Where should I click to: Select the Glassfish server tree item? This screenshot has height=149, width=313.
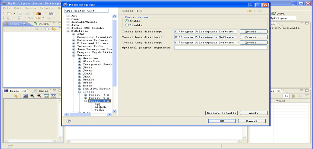pyautogui.click(x=91, y=61)
